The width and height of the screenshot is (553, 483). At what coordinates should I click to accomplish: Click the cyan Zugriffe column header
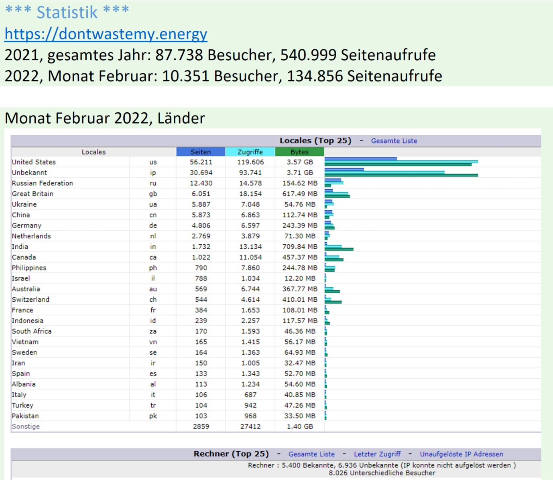pos(250,152)
